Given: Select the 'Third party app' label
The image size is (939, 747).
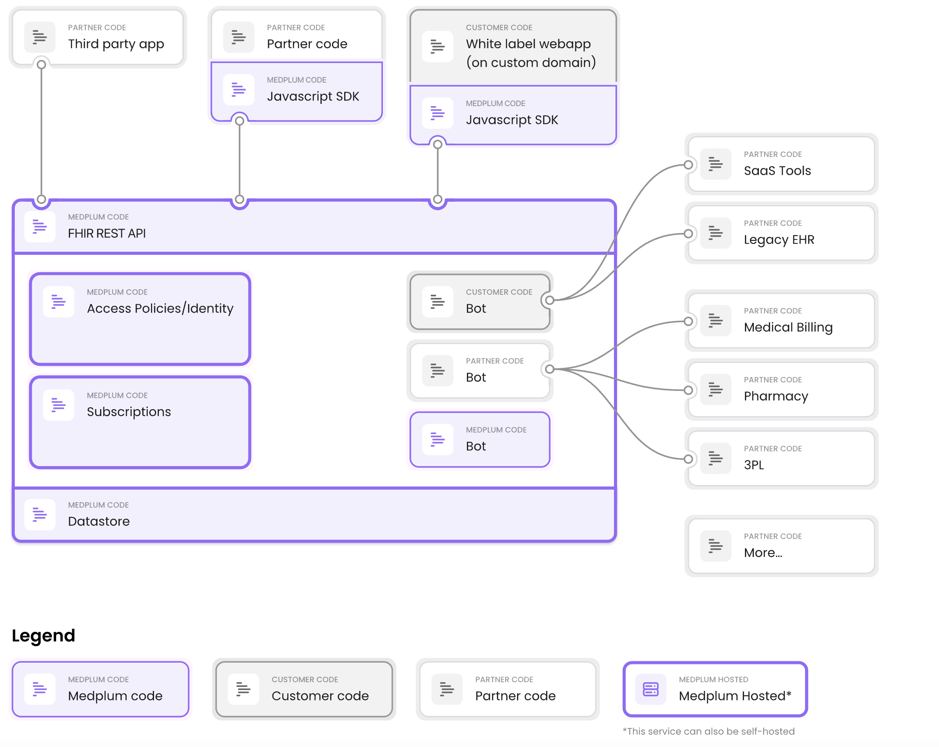Looking at the screenshot, I should pos(116,44).
